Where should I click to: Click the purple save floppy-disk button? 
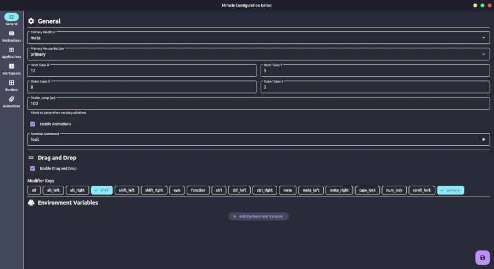(482, 257)
